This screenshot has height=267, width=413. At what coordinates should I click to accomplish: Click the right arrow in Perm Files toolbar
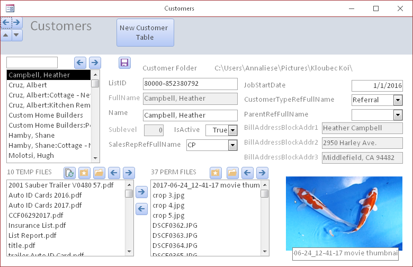pyautogui.click(x=262, y=173)
